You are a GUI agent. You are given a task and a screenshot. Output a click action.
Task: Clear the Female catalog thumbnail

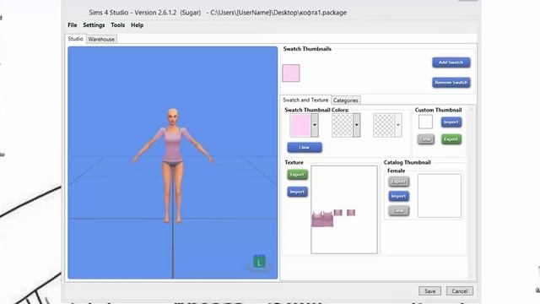coord(399,210)
